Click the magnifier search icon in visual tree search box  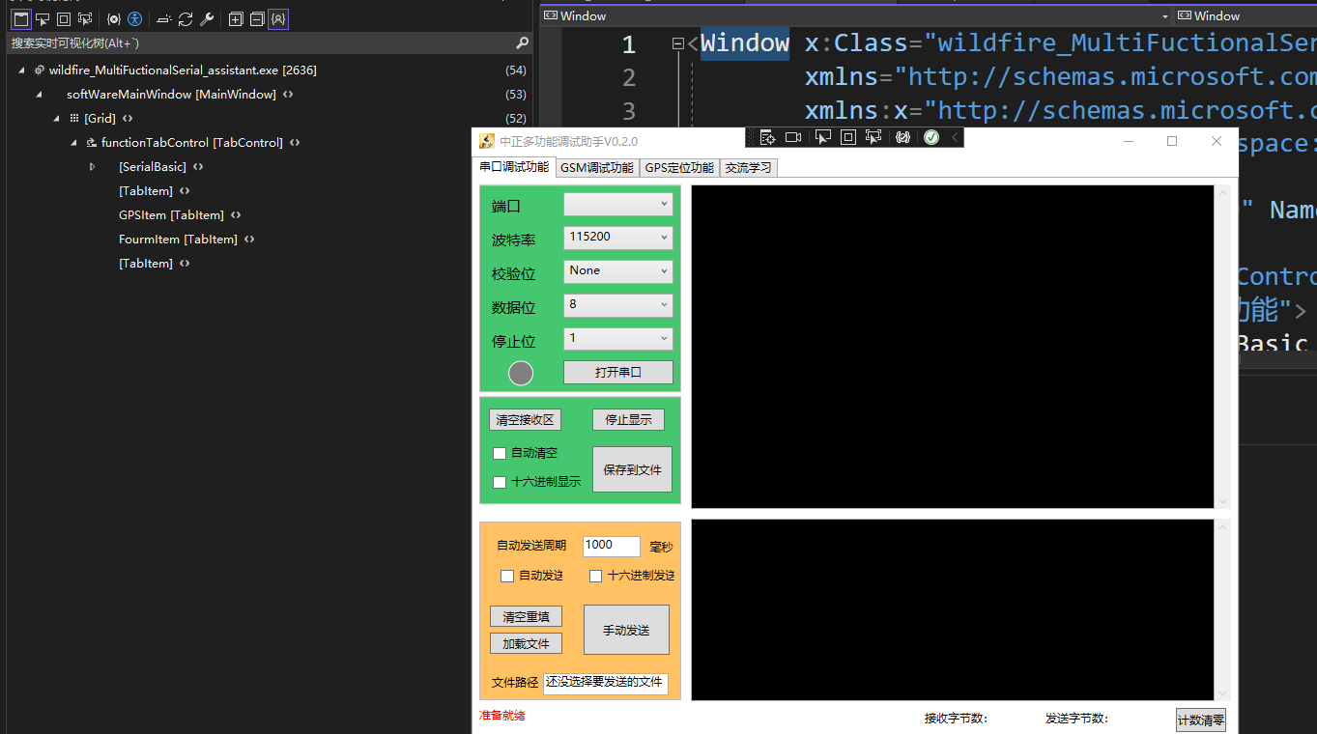(x=522, y=42)
